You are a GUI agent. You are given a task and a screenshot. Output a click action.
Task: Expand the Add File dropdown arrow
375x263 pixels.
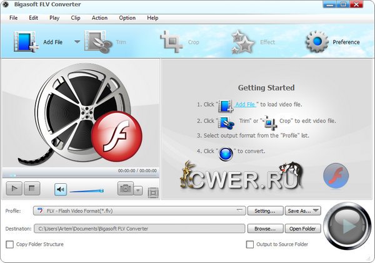[x=77, y=42]
